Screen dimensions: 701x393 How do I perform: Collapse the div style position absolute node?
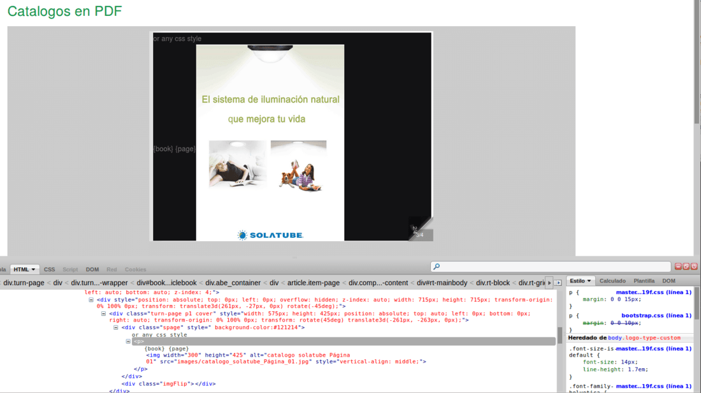tap(90, 300)
